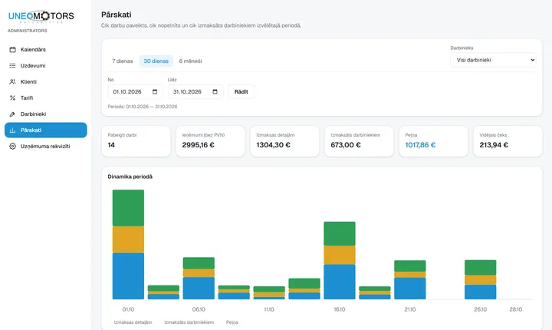Viewport: 552px width, 330px height.
Task: Click the wrench icon beside Darbinieki
Action: [13, 114]
